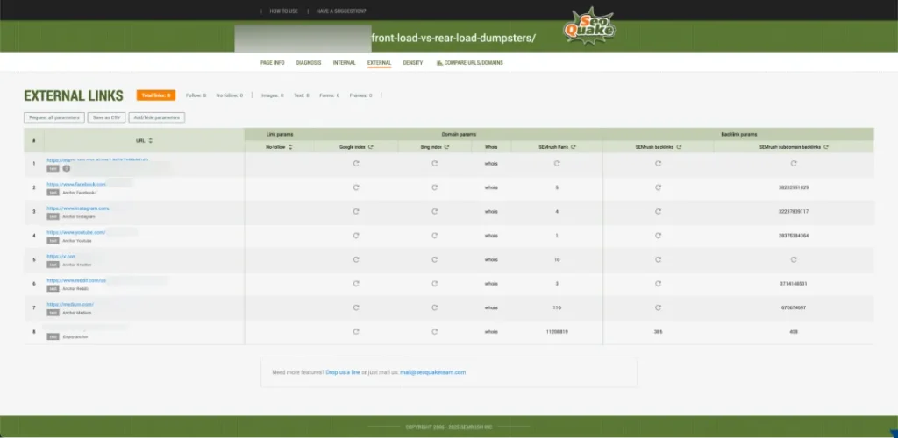
Task: Refresh the SEMrush backlinks column header
Action: click(677, 147)
